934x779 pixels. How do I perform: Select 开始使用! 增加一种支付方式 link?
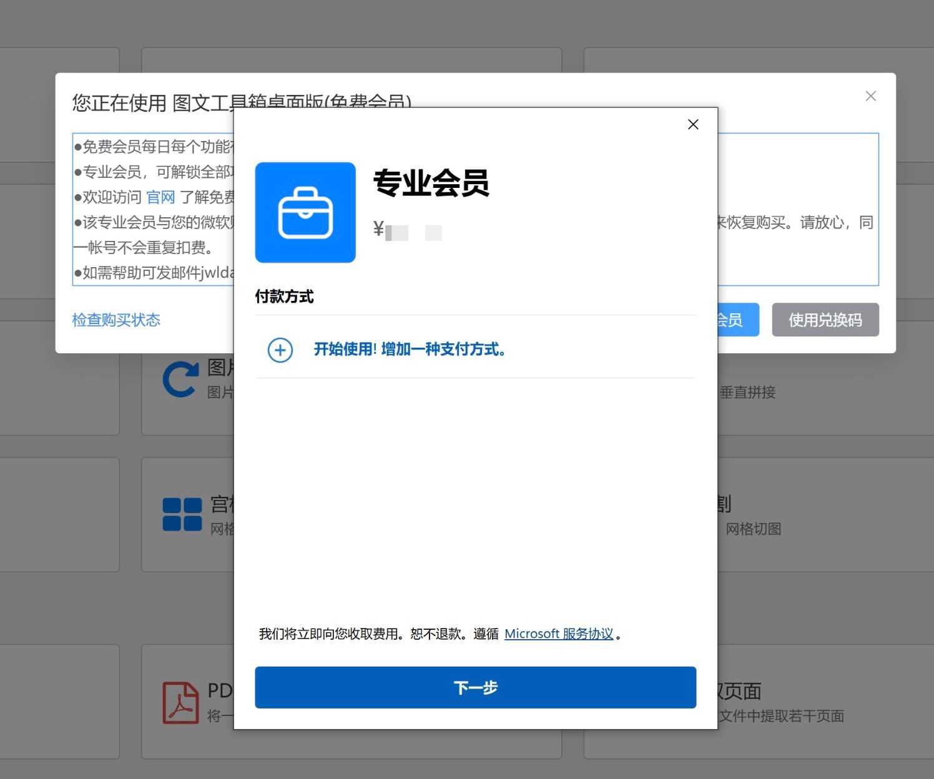point(410,350)
